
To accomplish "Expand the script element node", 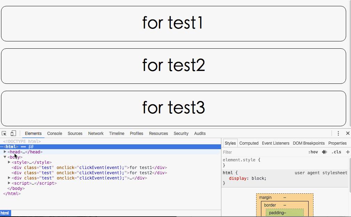I will tap(9, 183).
